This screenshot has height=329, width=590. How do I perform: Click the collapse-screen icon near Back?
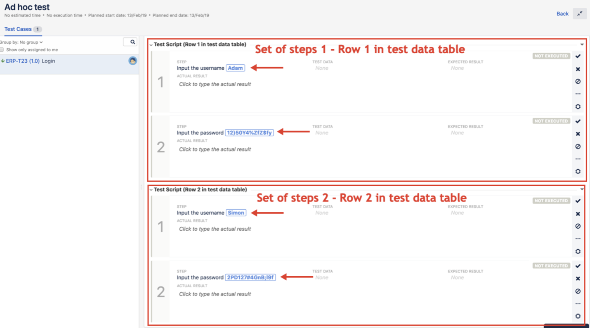point(580,13)
